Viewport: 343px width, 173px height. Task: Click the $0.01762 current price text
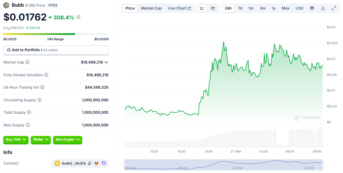coord(25,17)
